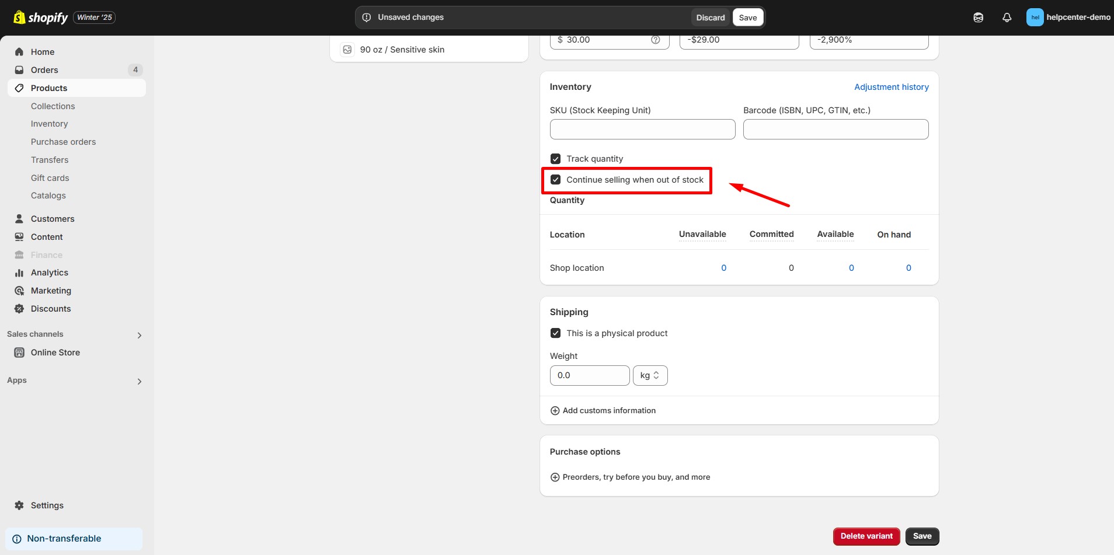Click the image icon for 90 oz variant
The width and height of the screenshot is (1114, 555).
[x=347, y=50]
